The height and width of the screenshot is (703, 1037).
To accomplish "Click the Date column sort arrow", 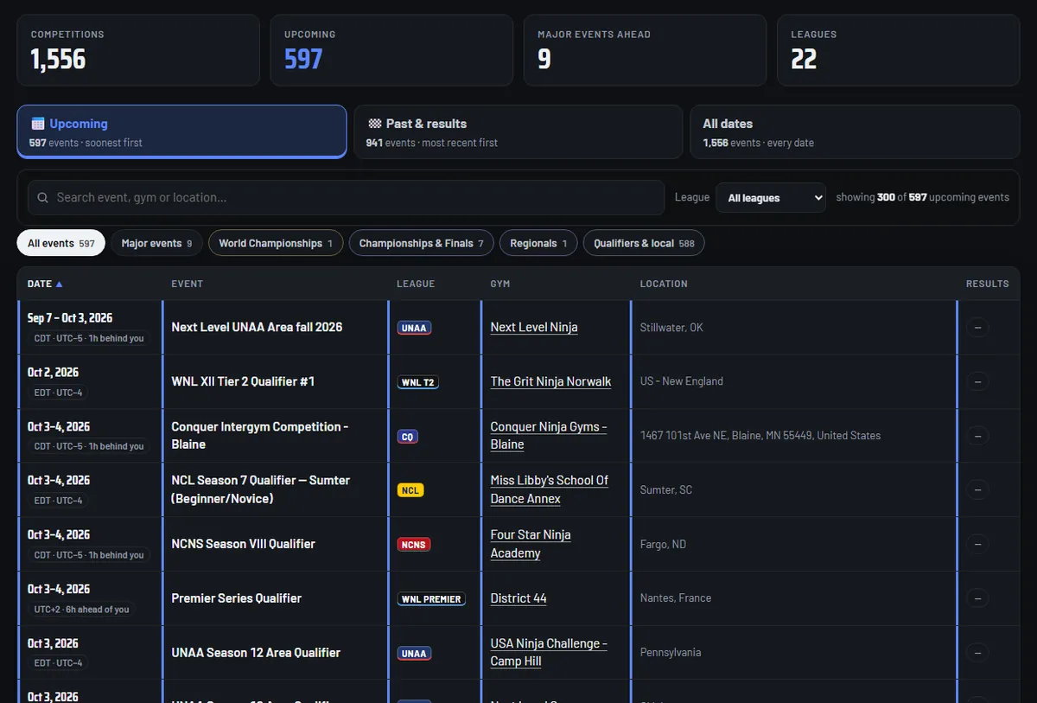I will point(60,284).
